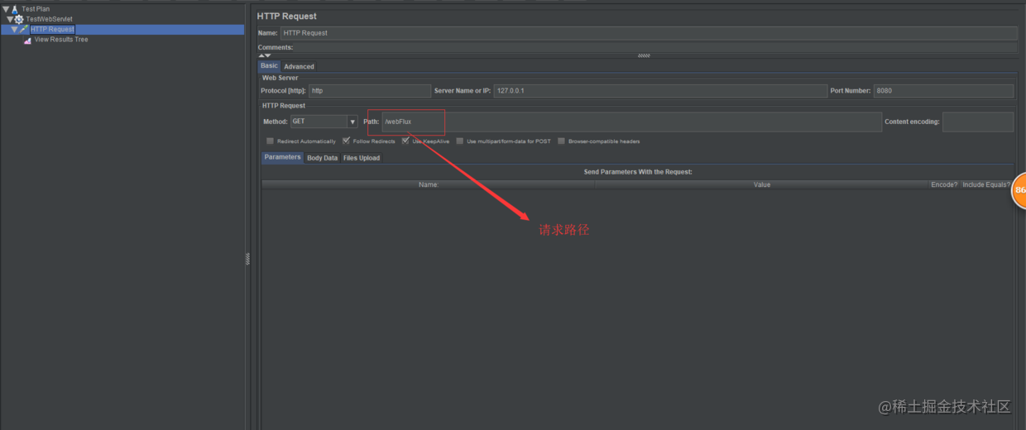Click the Name field showing HTTP Request

(648, 33)
